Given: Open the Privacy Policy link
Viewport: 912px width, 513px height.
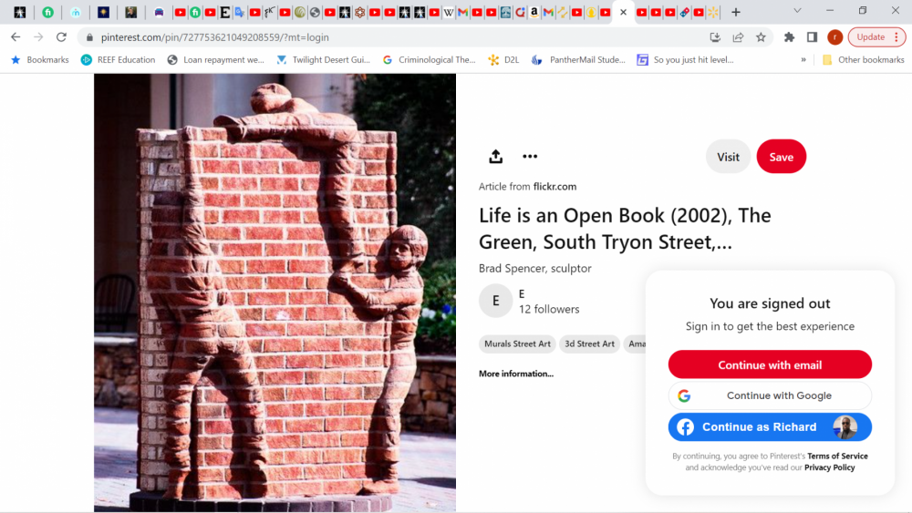Looking at the screenshot, I should tap(829, 467).
